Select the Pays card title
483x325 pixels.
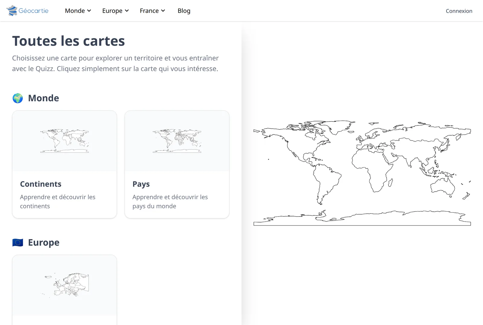coord(141,184)
